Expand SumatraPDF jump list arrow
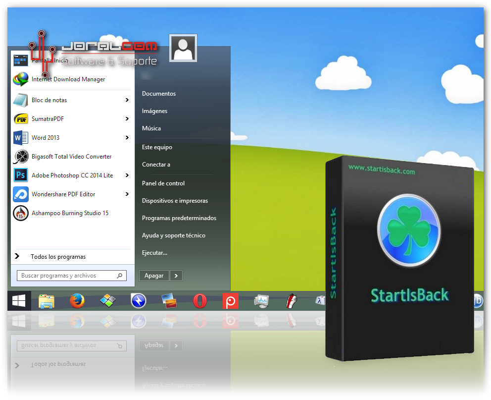The image size is (491, 400). coord(127,119)
